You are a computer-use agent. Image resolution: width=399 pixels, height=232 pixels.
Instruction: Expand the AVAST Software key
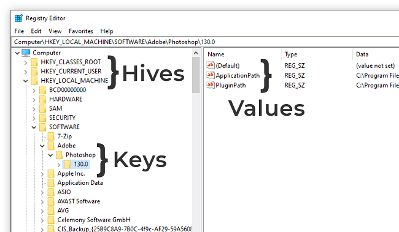coord(42,202)
